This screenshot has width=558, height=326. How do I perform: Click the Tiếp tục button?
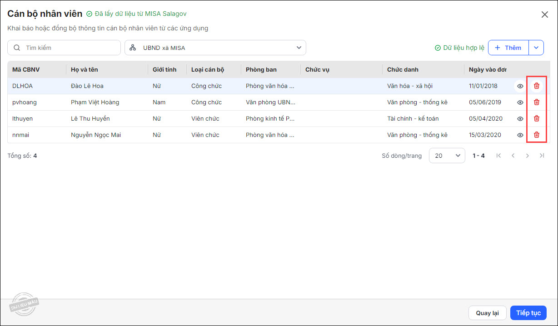point(528,313)
